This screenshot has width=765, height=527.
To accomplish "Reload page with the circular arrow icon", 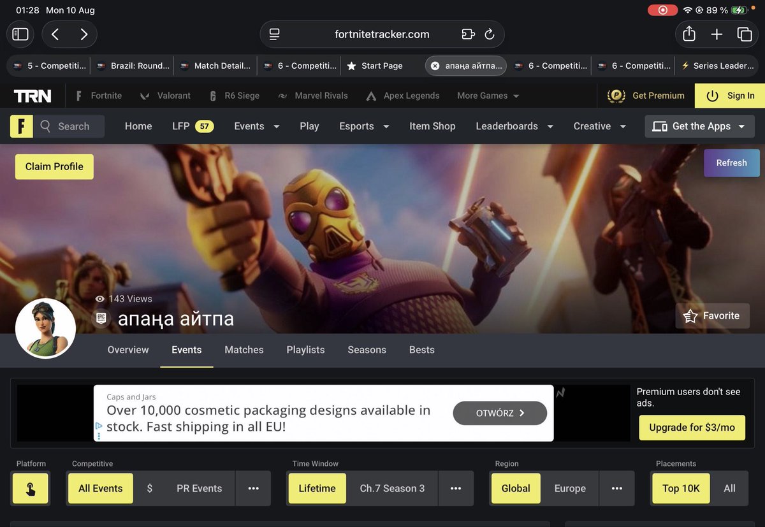I will click(x=490, y=34).
